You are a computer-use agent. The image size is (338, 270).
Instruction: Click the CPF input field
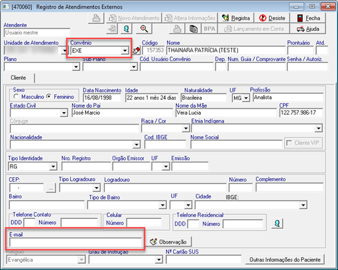click(x=301, y=113)
